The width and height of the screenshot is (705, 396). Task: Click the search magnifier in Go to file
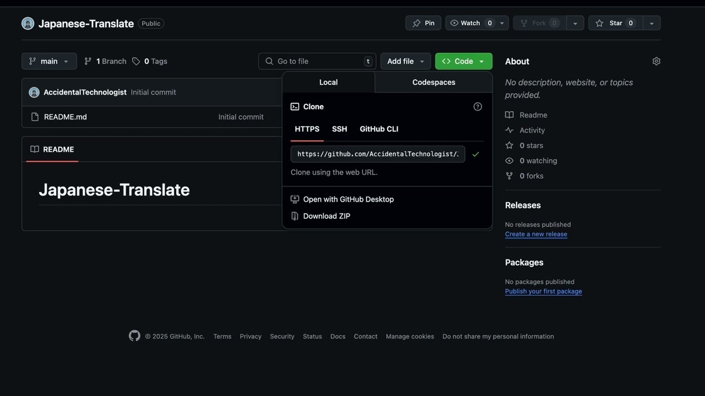click(269, 61)
